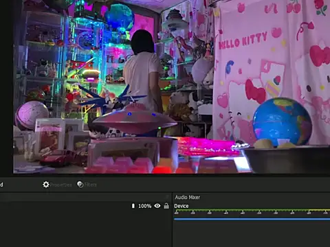The width and height of the screenshot is (330, 247).
Task: Open source Properties via gear icon
Action: (x=46, y=185)
